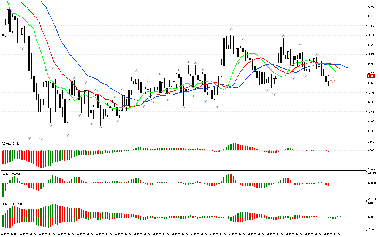Click the AOcust -0.431 indicator label
This screenshot has width=380, height=237.
pos(10,143)
